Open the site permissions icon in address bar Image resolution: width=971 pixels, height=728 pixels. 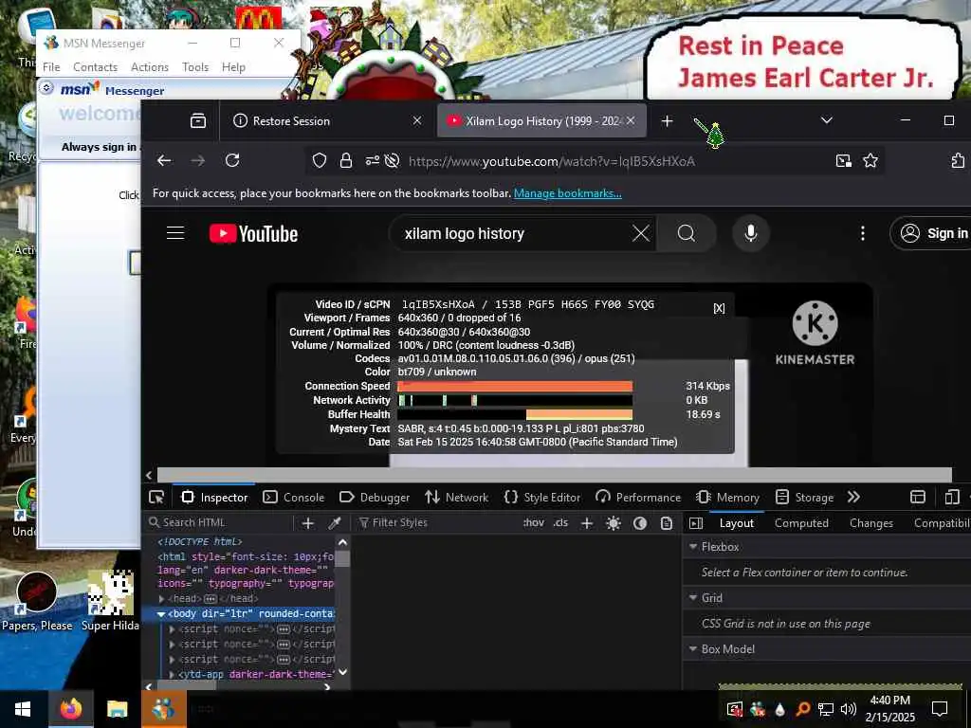pyautogui.click(x=372, y=161)
